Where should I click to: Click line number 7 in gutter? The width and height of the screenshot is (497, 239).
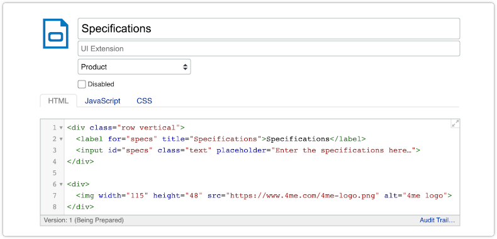pos(55,196)
